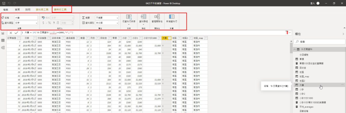Viewport: 346px width, 113px height.
Task: Select the 地區2 field in list
Action: (302, 81)
